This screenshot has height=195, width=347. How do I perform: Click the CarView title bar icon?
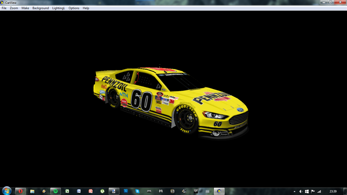tap(2, 3)
